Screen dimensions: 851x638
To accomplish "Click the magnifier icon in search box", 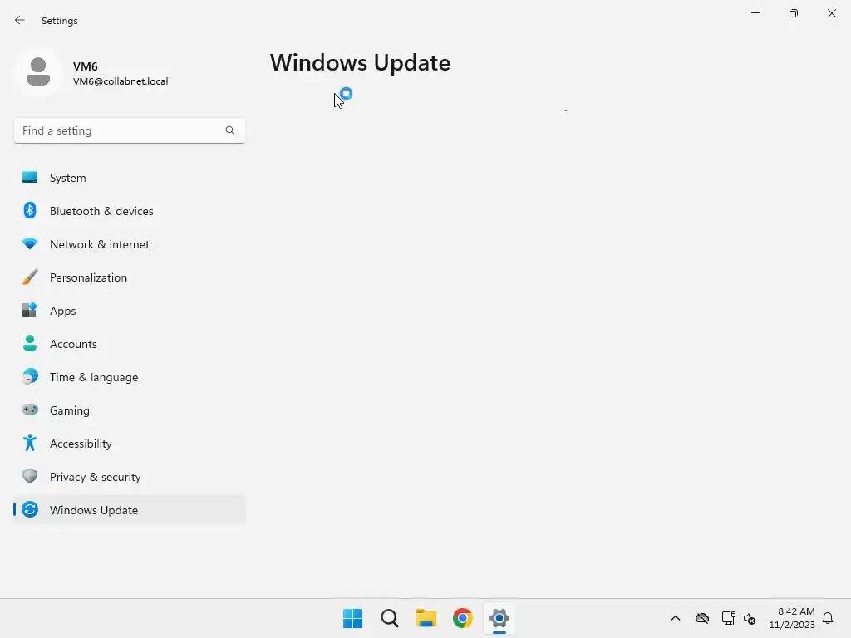I will click(x=230, y=130).
